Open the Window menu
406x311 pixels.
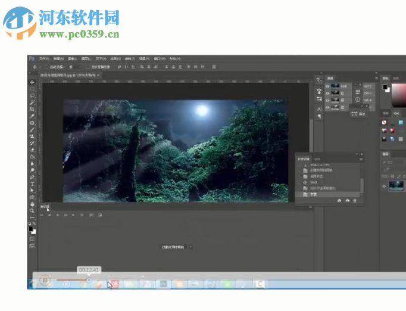tap(160, 59)
